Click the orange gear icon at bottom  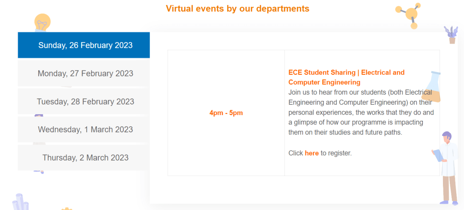pyautogui.click(x=67, y=209)
